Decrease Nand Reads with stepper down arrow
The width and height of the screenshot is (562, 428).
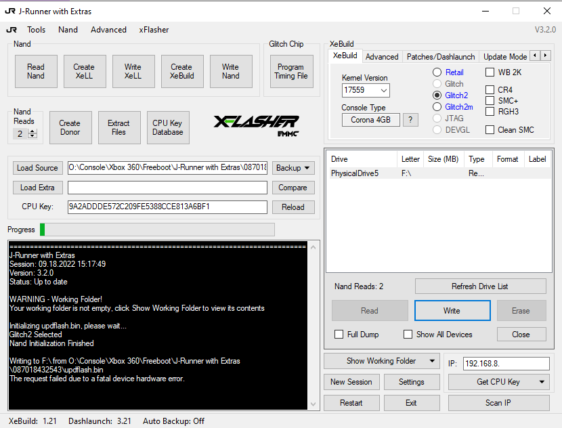[x=33, y=136]
